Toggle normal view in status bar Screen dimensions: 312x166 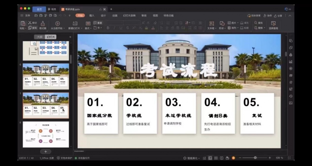click(x=210, y=158)
